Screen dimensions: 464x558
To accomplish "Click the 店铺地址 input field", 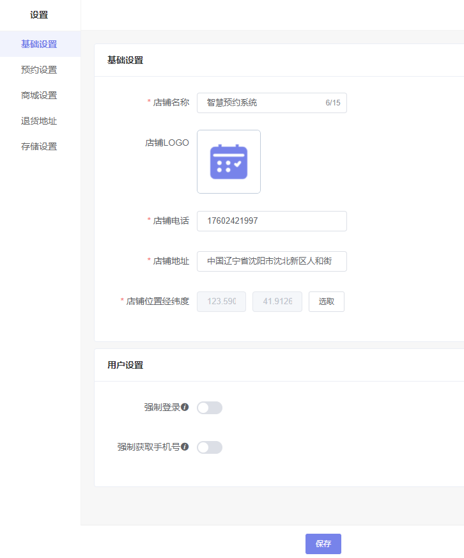I will [x=272, y=261].
